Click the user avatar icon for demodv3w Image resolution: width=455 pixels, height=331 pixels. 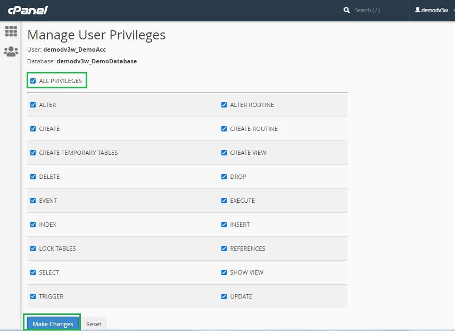pyautogui.click(x=417, y=10)
